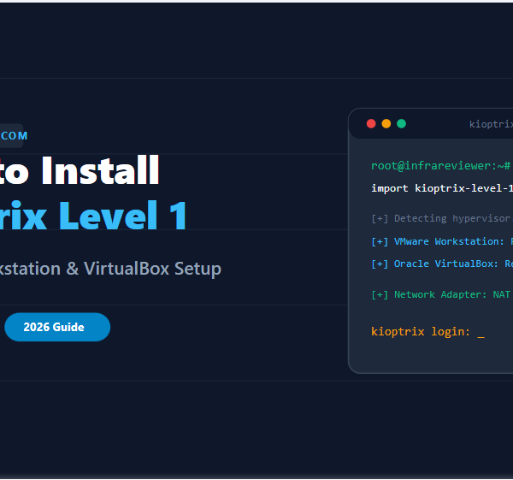Click the red close dot in terminal
The image size is (513, 480).
coord(371,124)
